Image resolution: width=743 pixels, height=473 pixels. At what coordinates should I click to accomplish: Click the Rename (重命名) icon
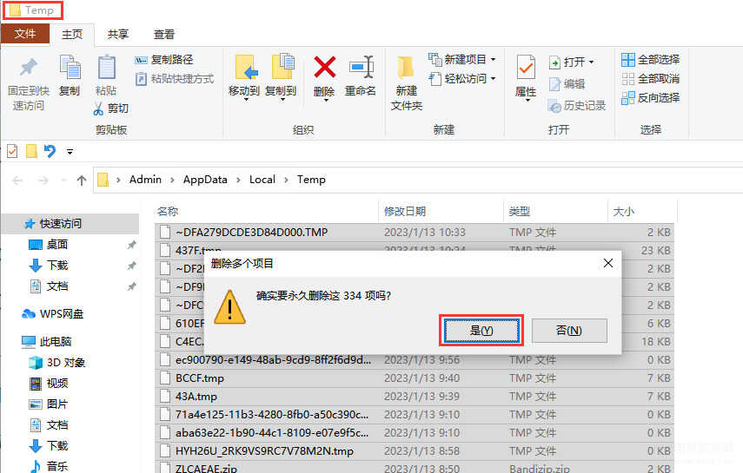362,67
